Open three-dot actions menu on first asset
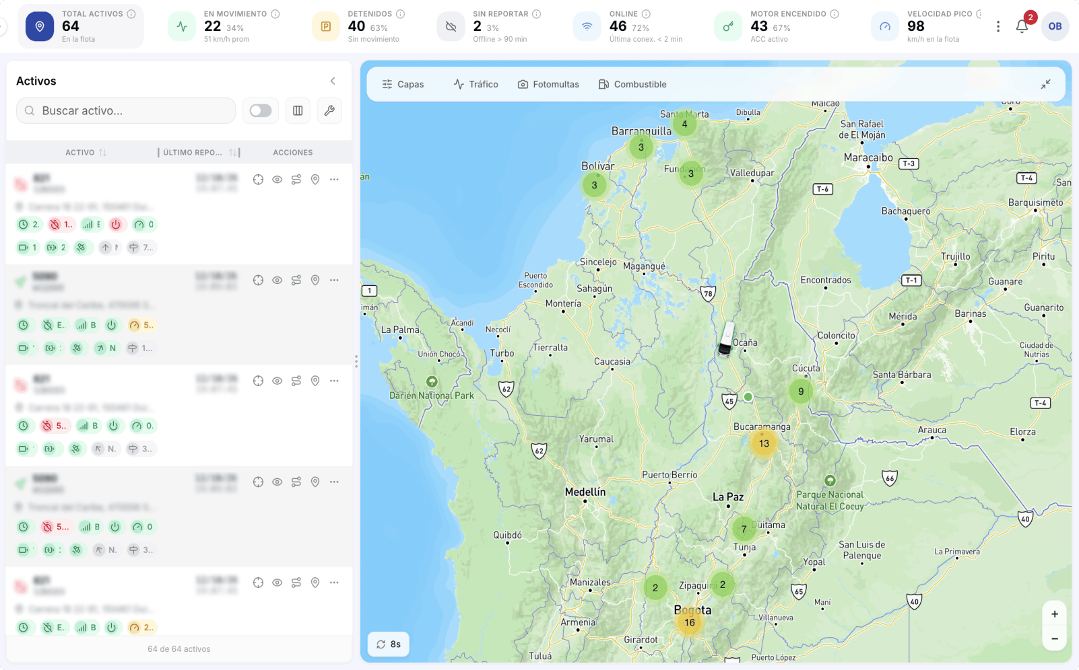The height and width of the screenshot is (670, 1079). pos(334,180)
